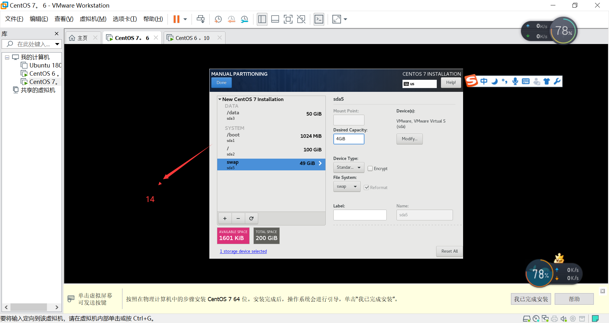Open the teal message log note icon
Screen dimensions: 609x323
point(595,319)
